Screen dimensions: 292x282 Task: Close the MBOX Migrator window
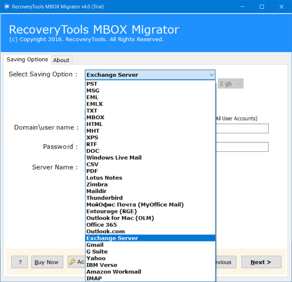point(281,7)
